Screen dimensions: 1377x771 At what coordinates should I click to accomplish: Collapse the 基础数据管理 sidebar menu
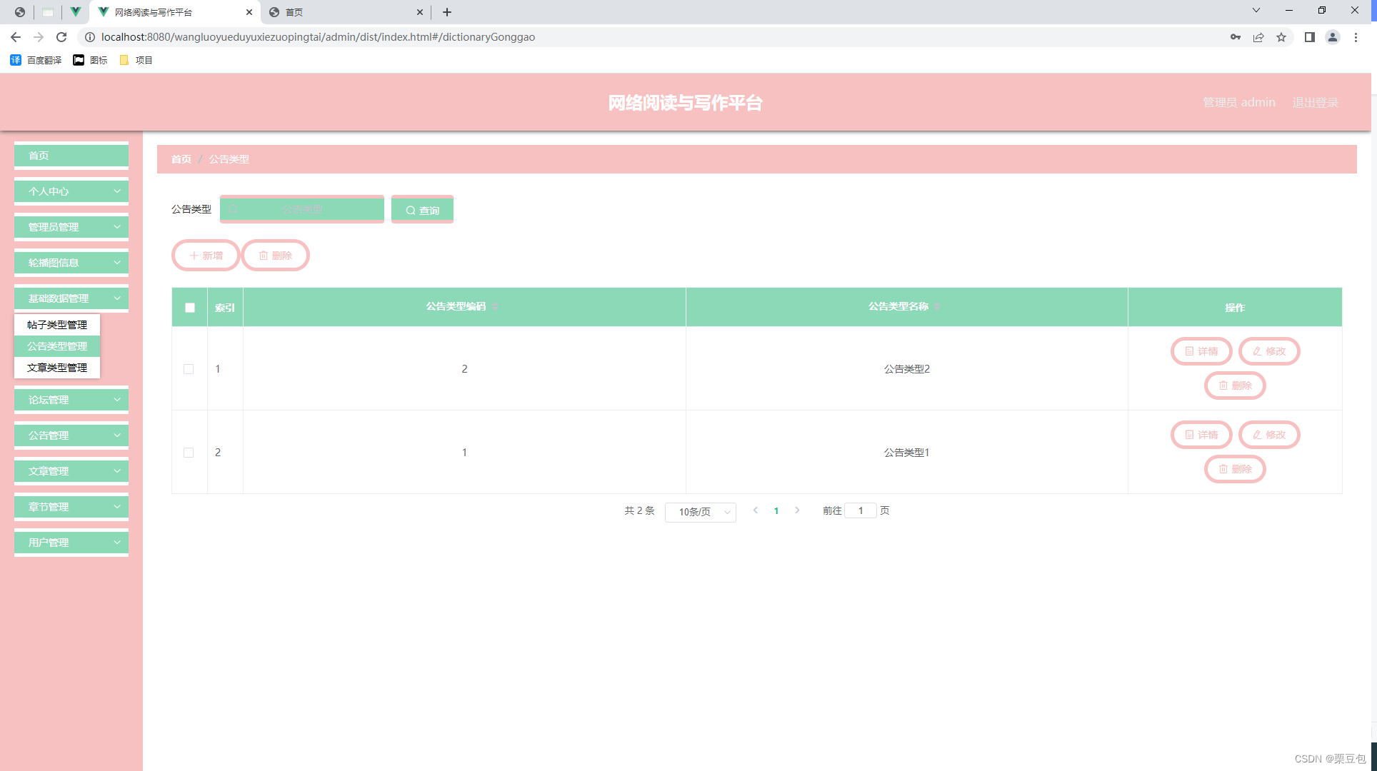(71, 298)
